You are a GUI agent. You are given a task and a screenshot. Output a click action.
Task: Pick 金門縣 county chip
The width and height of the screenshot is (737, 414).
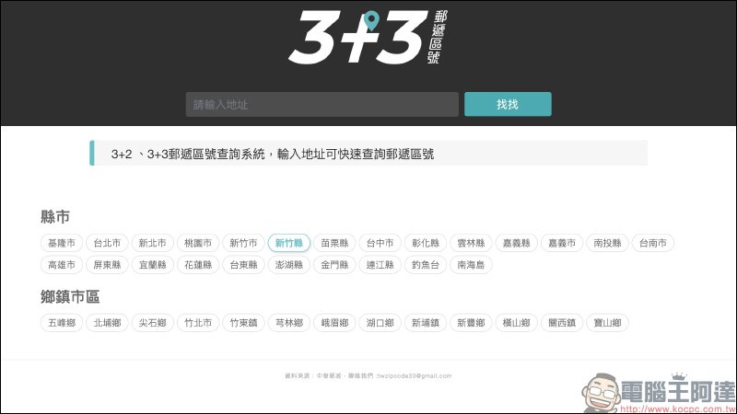(334, 265)
